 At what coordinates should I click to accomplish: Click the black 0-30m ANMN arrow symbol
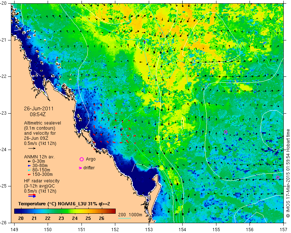(x=29, y=161)
